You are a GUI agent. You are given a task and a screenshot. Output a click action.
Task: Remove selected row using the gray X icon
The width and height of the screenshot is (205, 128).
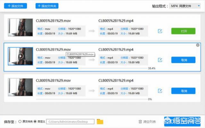coord(198,45)
